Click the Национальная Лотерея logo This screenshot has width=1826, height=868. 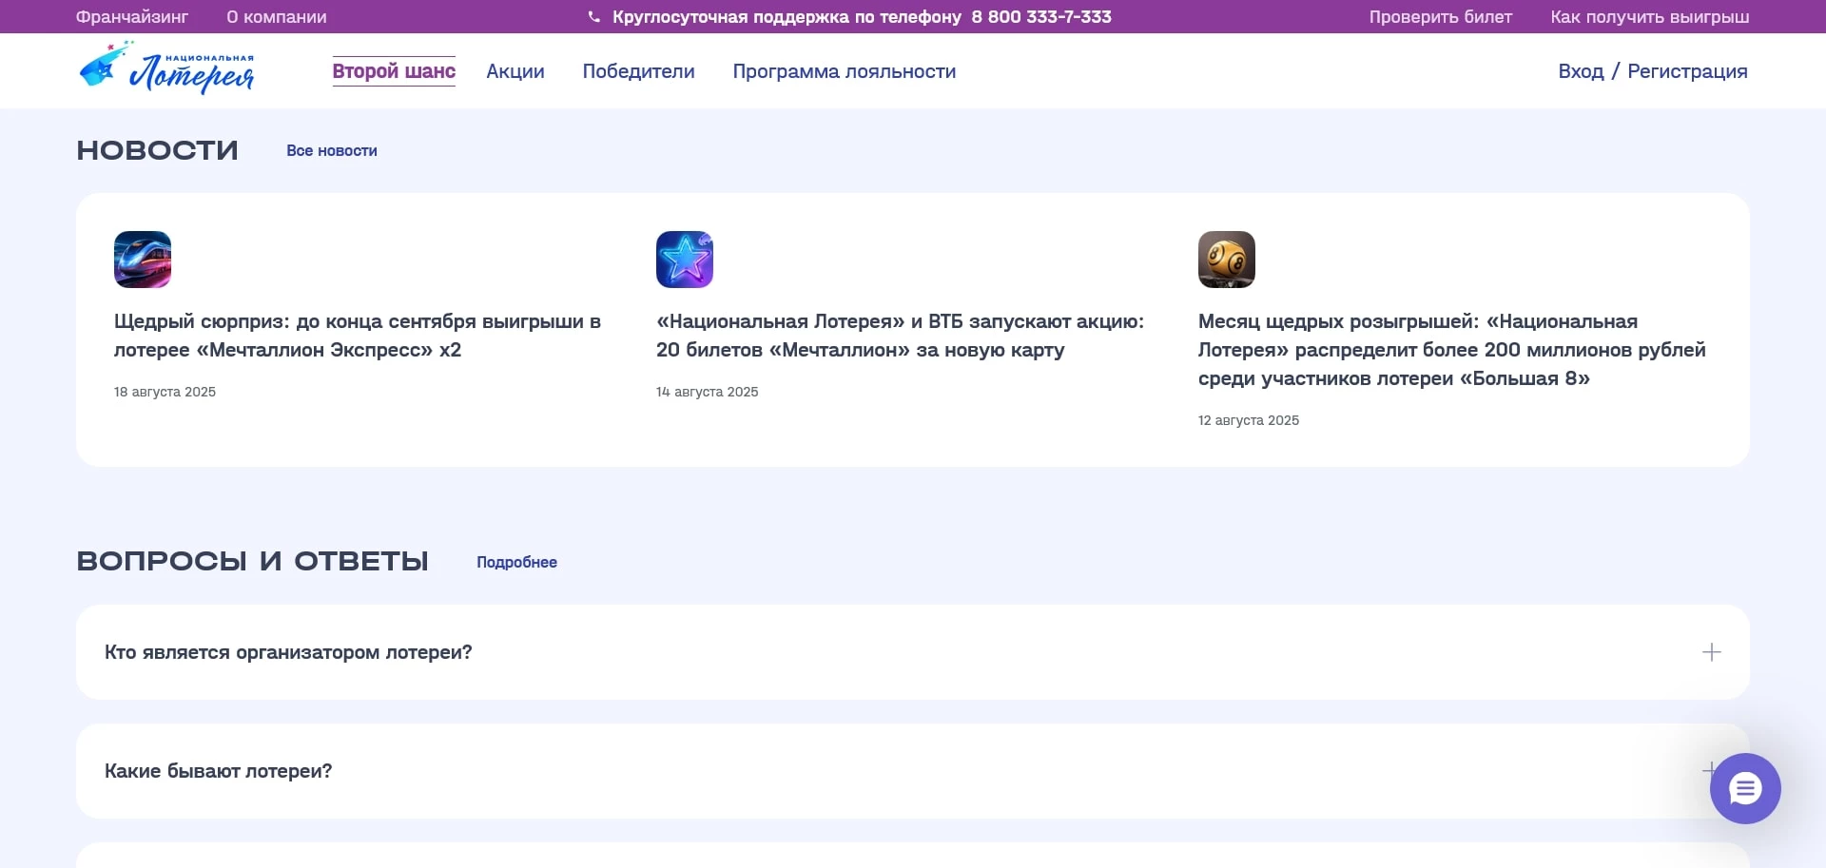pos(166,68)
